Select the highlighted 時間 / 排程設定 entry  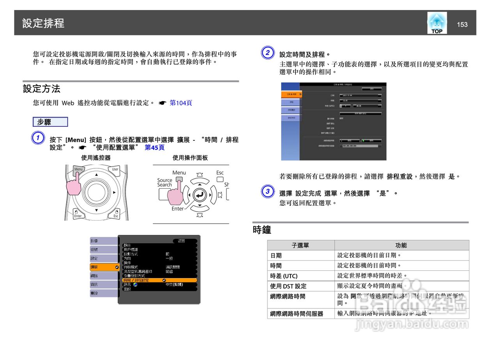136,280
